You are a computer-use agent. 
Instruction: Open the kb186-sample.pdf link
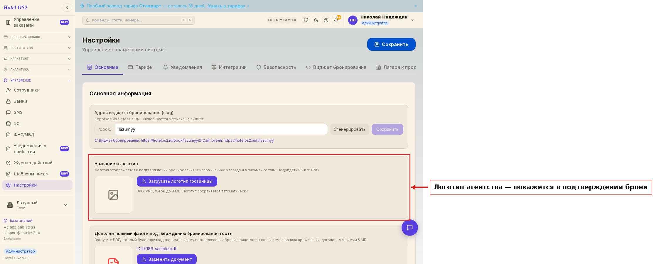click(157, 249)
